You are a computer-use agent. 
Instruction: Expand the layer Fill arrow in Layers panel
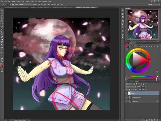[146, 89]
